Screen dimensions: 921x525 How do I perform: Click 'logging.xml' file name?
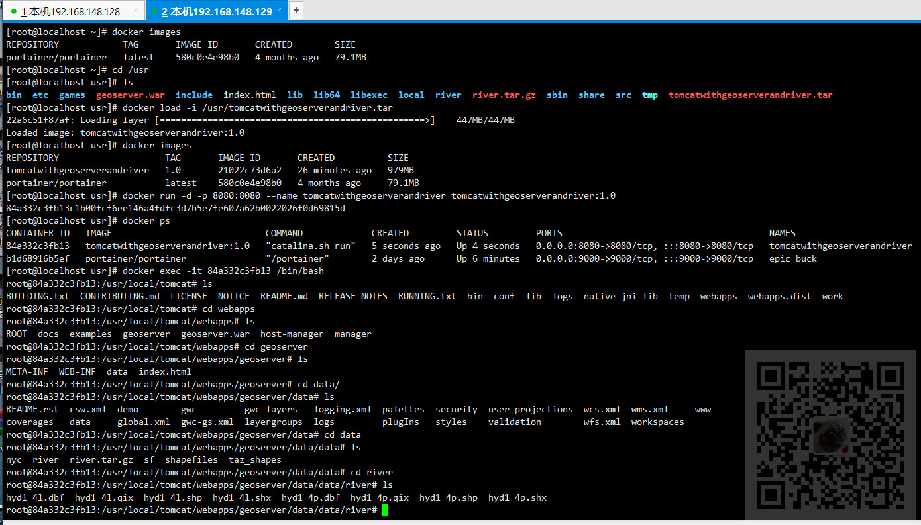(x=343, y=409)
